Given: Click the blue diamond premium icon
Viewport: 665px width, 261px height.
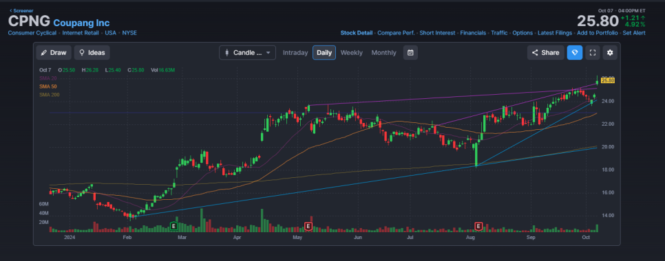Looking at the screenshot, I should tap(575, 53).
